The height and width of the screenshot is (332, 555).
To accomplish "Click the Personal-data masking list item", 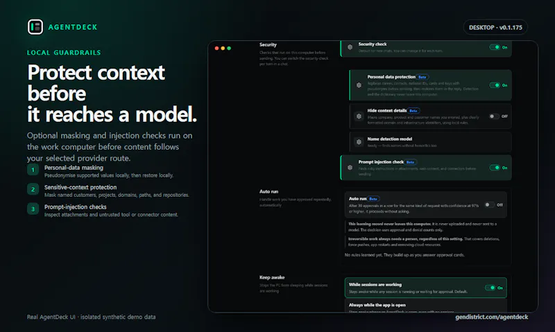I will click(101, 171).
